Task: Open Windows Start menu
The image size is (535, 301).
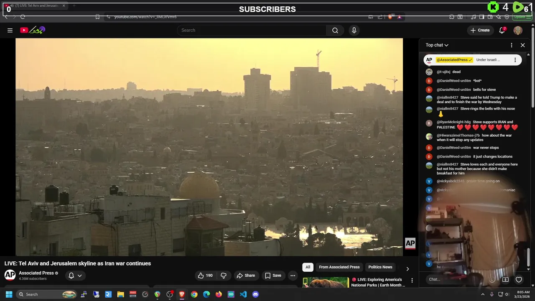Action: pyautogui.click(x=9, y=294)
